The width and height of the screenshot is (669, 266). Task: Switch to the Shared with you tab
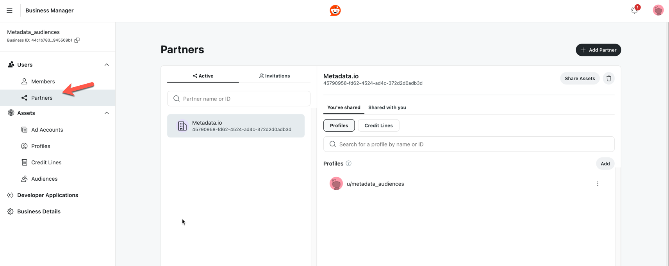click(x=387, y=107)
